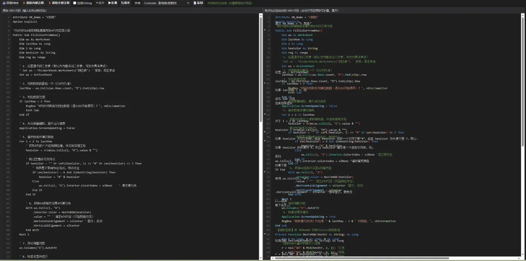Fold the For i = 2 To lastRow loop
The width and height of the screenshot is (526, 261).
(265, 115)
